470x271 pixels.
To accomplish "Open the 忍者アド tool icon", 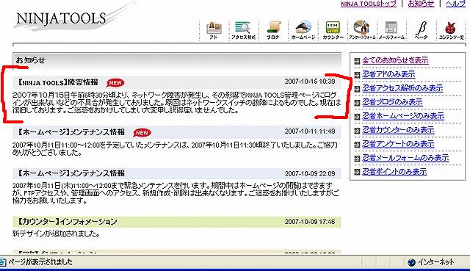I will pyautogui.click(x=214, y=30).
